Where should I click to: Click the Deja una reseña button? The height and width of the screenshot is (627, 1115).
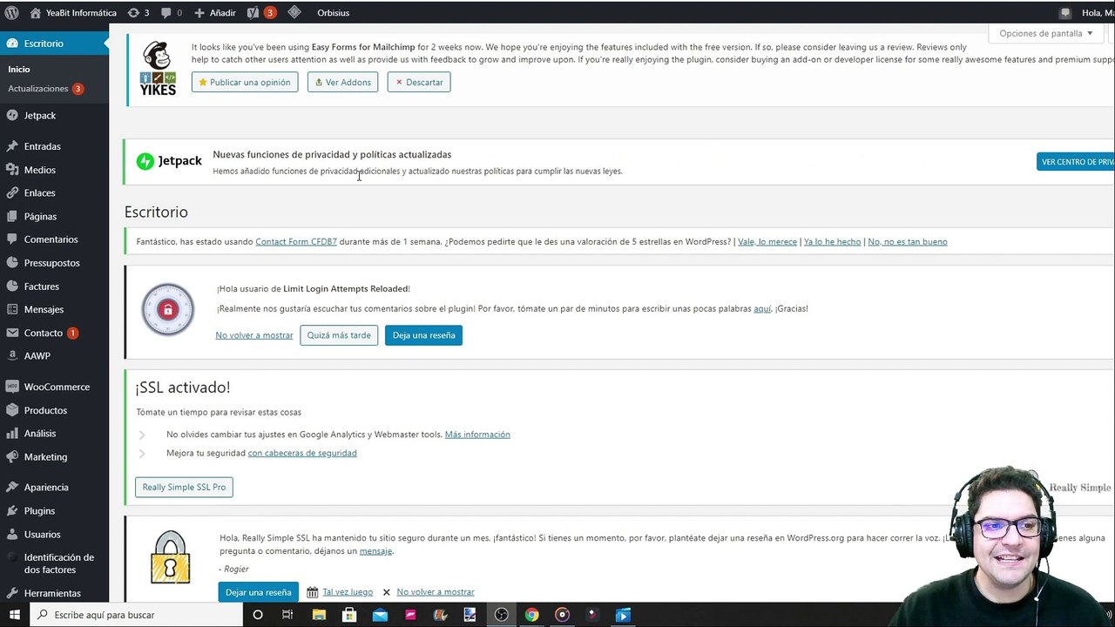[x=423, y=335]
